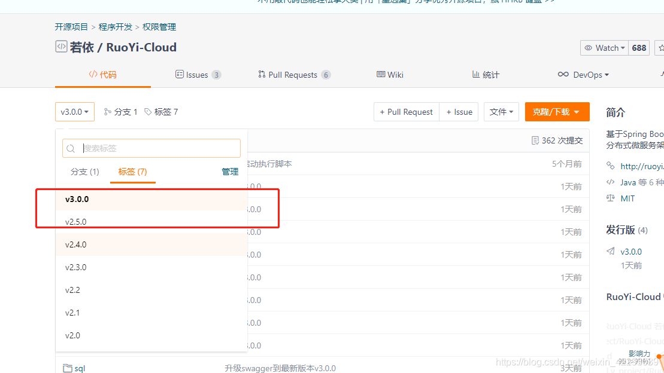The width and height of the screenshot is (664, 373).
Task: Select the v3.0.0 tag in the list
Action: (151, 199)
